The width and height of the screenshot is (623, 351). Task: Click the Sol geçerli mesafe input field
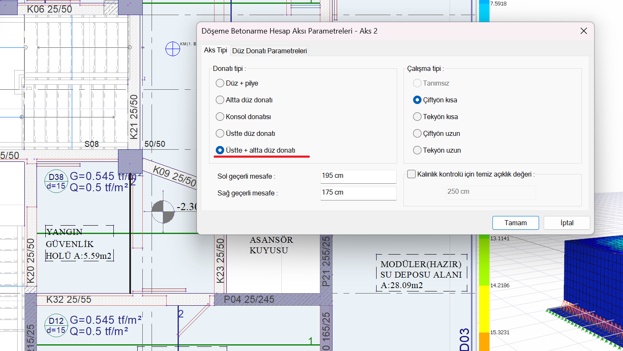pyautogui.click(x=358, y=176)
